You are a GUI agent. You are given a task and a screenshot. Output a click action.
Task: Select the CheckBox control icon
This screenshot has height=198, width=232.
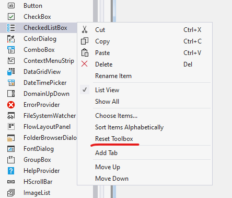click(11, 17)
